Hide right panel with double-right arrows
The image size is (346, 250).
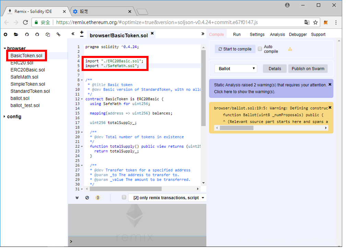tap(203, 34)
